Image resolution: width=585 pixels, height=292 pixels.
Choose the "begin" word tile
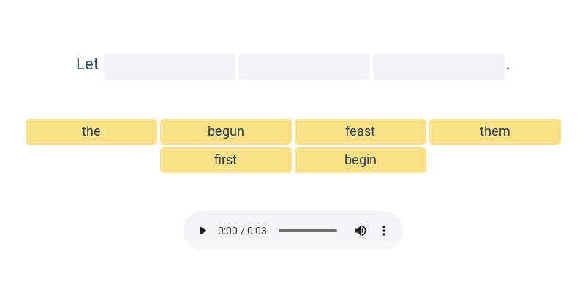pyautogui.click(x=361, y=160)
